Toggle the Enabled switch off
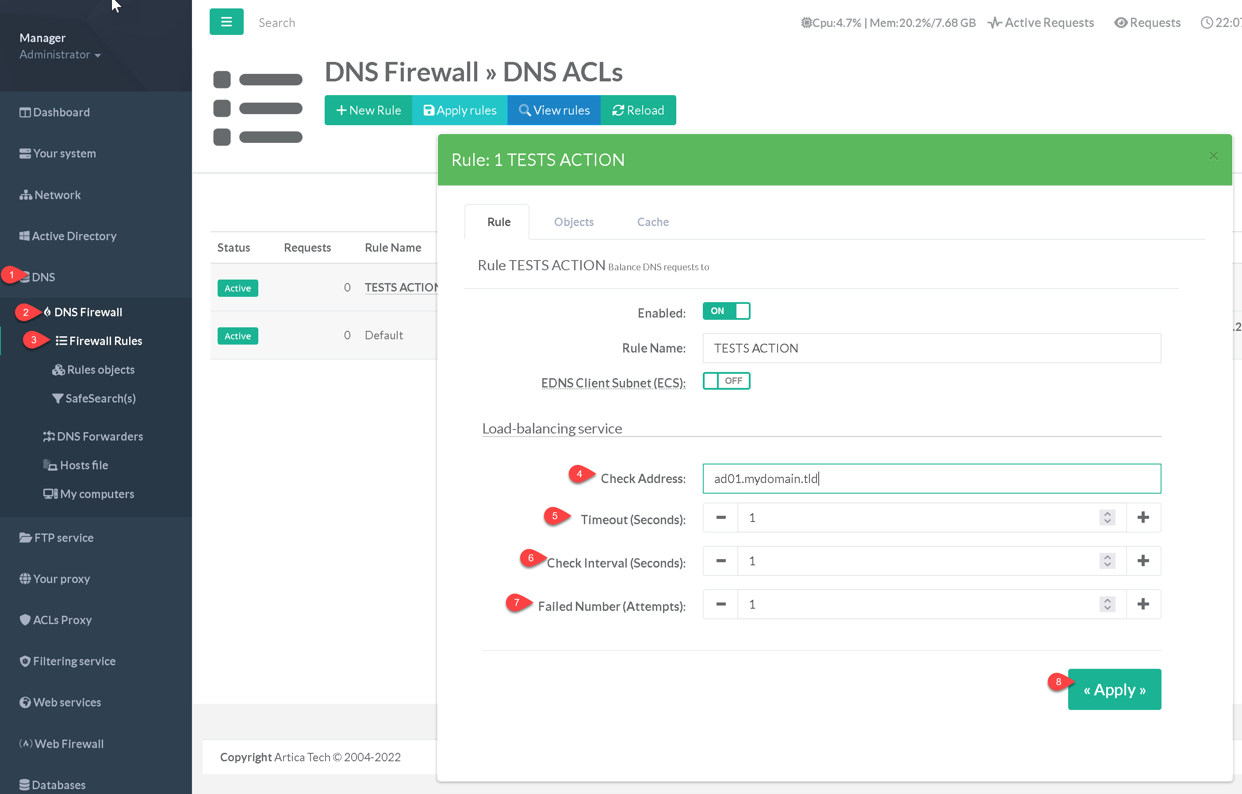1242x794 pixels. (x=726, y=311)
